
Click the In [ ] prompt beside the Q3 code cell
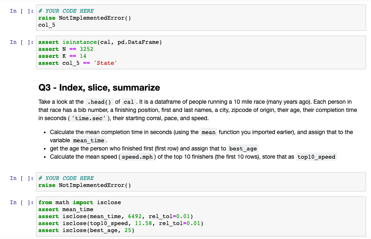[x=21, y=178]
